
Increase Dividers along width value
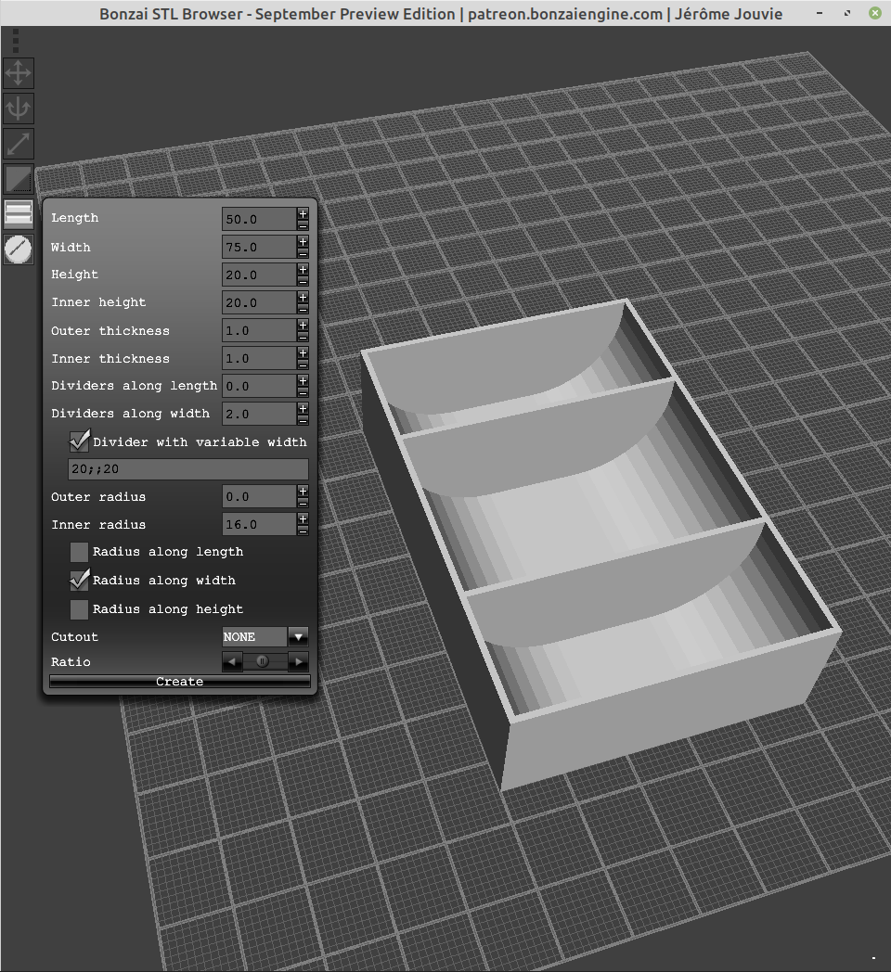click(x=303, y=408)
